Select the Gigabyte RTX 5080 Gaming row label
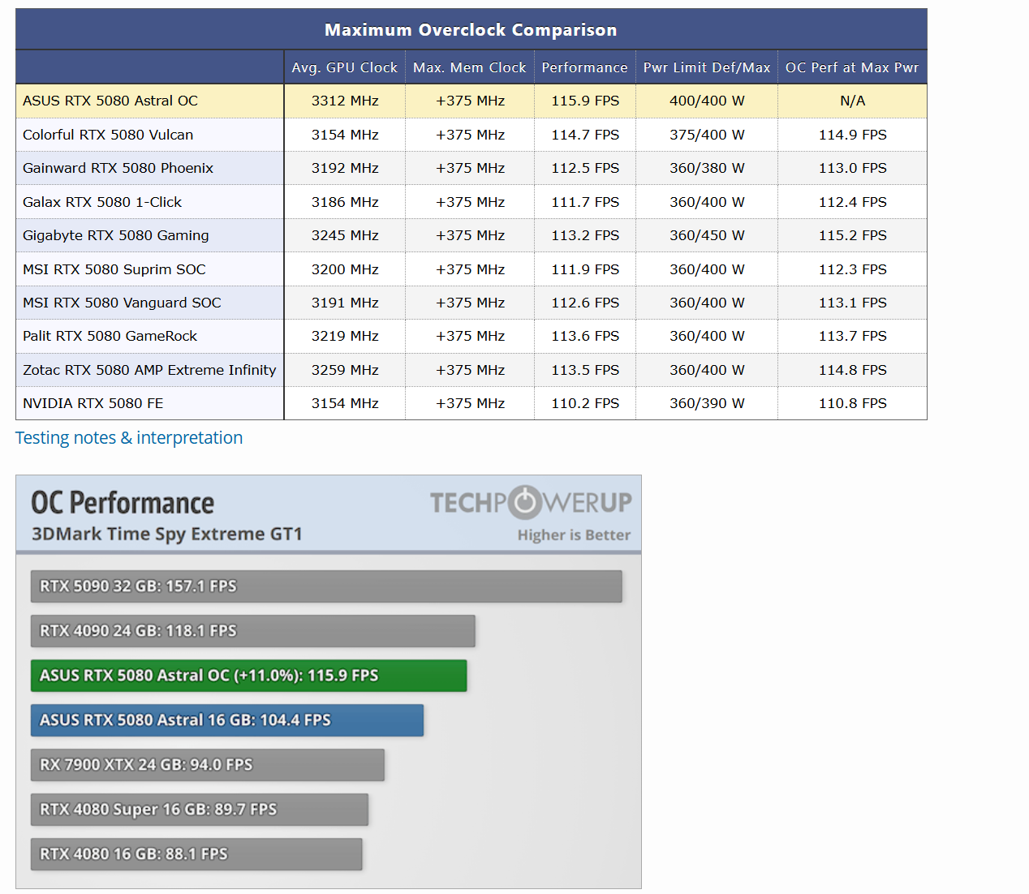This screenshot has height=894, width=1029. tap(115, 235)
